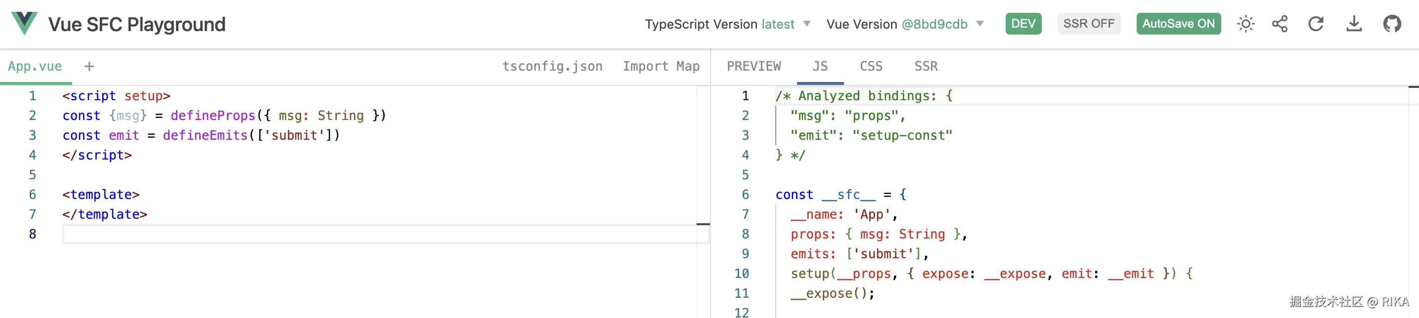Open TypeScript version 'latest' selector
Viewport: 1419px width, 318px height.
click(778, 24)
